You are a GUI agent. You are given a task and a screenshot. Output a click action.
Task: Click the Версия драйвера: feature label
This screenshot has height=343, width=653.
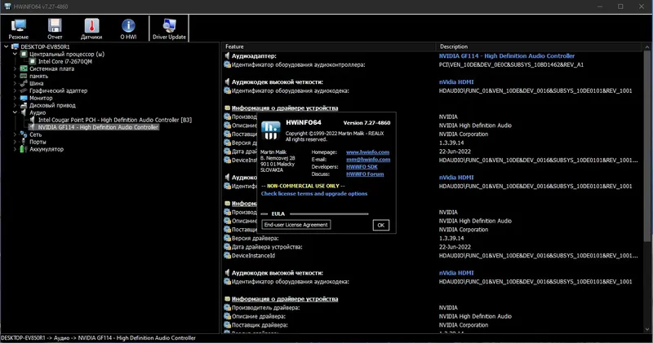[255, 238]
